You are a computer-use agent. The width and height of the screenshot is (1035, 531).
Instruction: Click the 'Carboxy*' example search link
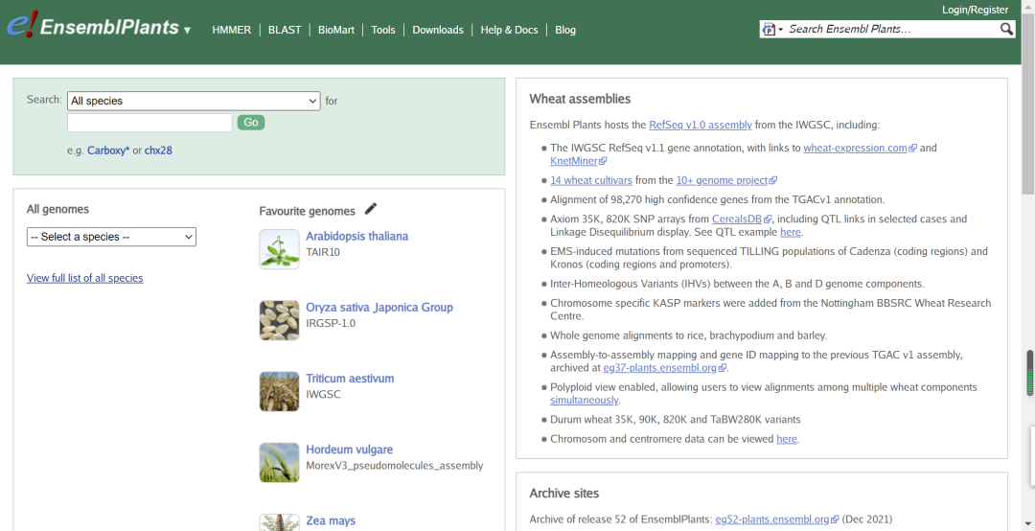108,150
